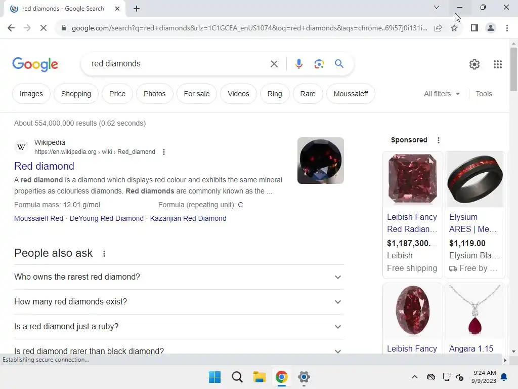Select the Images filter chip
The image size is (518, 389).
click(31, 94)
